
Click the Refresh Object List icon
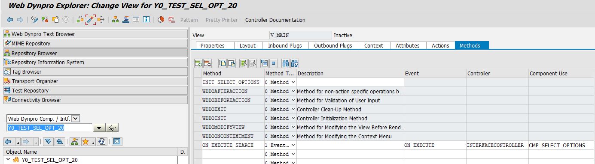coord(102,142)
